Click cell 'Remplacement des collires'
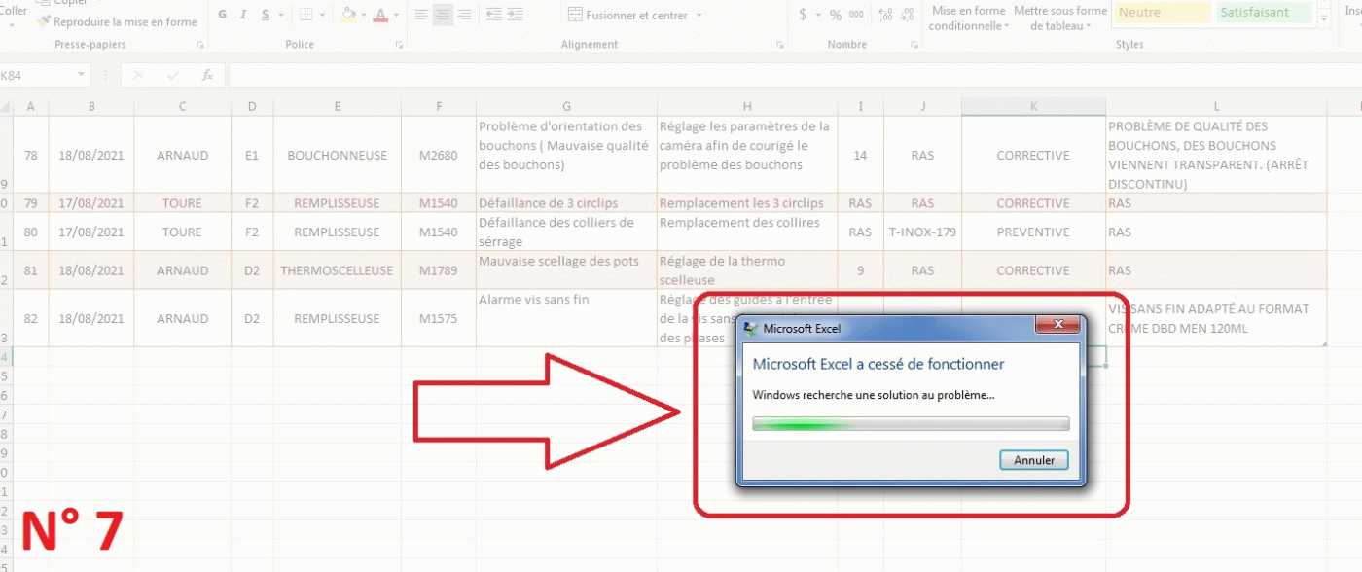Screen dimensions: 1362x572 [x=747, y=232]
